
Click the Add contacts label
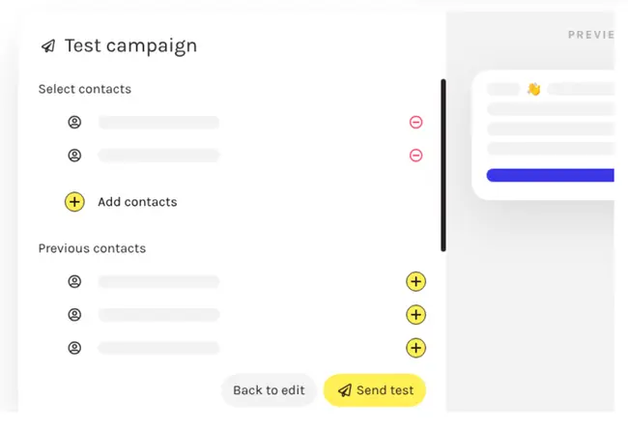pyautogui.click(x=137, y=202)
